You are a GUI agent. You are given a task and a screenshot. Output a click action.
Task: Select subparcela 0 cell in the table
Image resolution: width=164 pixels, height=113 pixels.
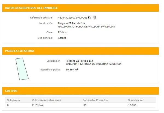tap(8, 105)
